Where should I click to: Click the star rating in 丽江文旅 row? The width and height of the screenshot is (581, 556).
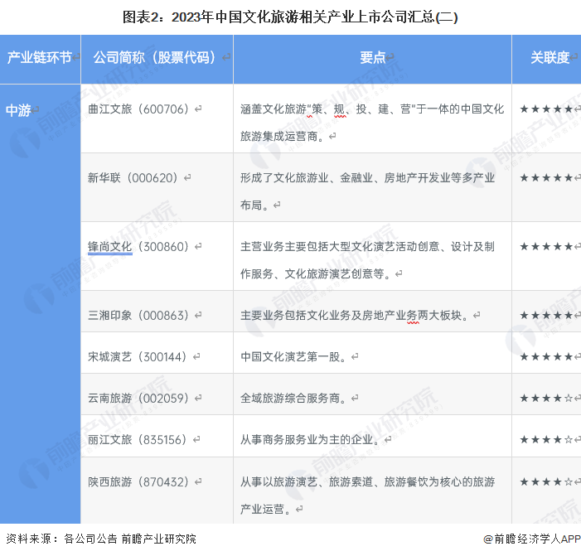coord(546,440)
